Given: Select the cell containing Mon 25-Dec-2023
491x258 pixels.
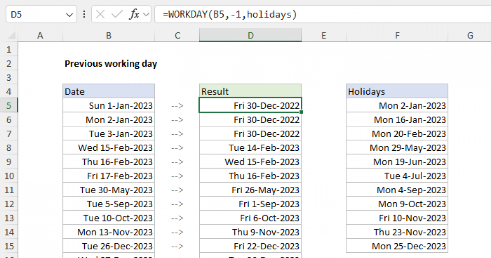Looking at the screenshot, I should click(x=397, y=246).
